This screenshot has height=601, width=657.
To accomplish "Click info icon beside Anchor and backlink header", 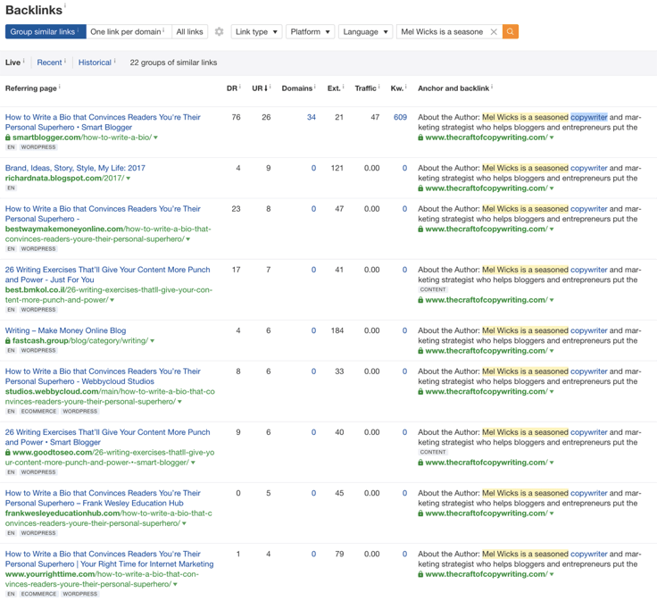I will (492, 88).
